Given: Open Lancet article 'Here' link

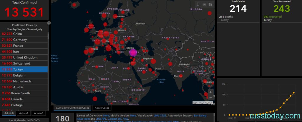Looking at the screenshot, I should [106, 116].
